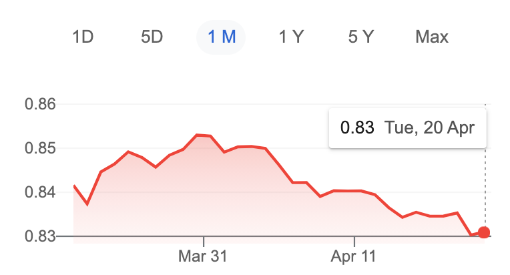Click the red data point marker
510x275 pixels.
[x=484, y=232]
